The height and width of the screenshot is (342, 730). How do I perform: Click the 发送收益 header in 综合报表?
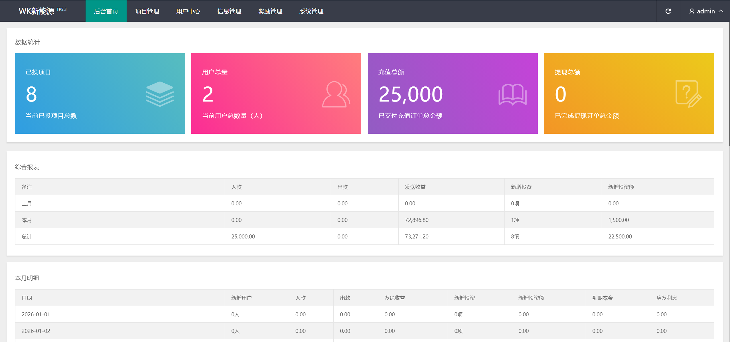point(415,187)
